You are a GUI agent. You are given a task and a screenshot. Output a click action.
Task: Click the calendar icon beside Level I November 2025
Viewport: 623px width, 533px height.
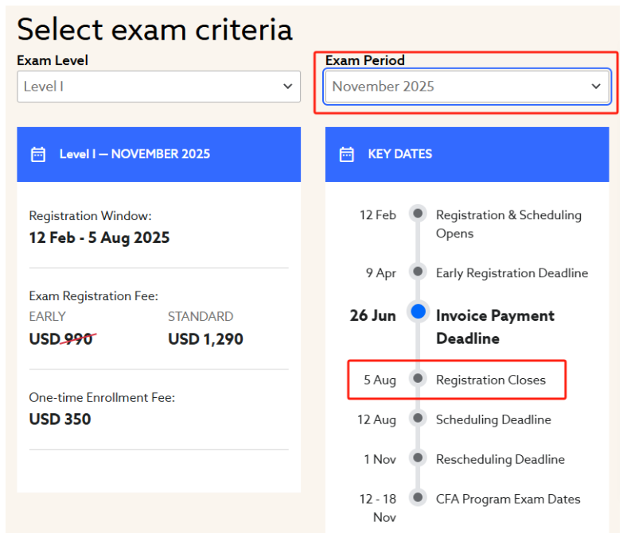38,154
